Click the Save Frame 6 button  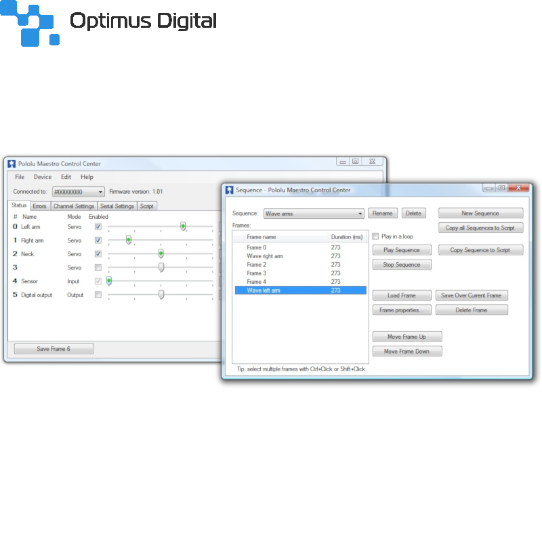pyautogui.click(x=54, y=349)
